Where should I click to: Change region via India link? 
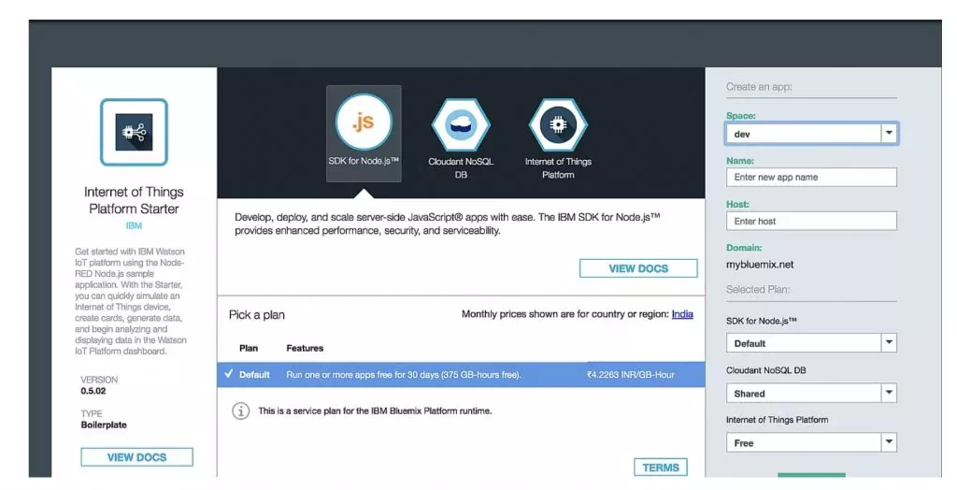pos(682,314)
